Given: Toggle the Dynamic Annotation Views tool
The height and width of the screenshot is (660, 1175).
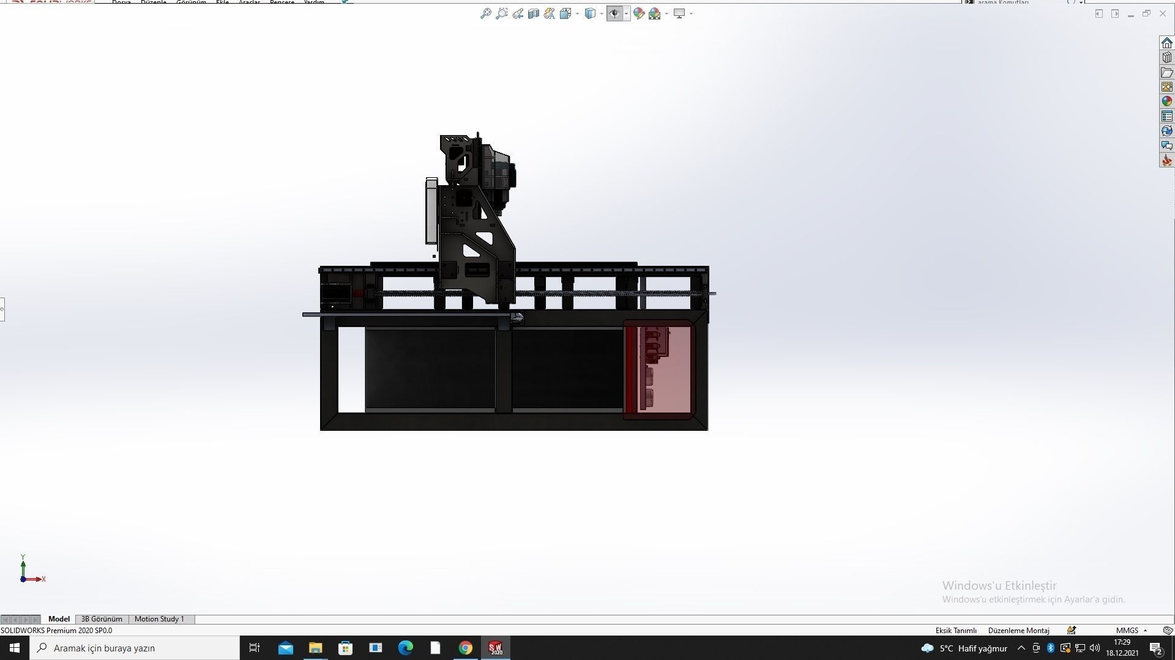Looking at the screenshot, I should point(550,13).
